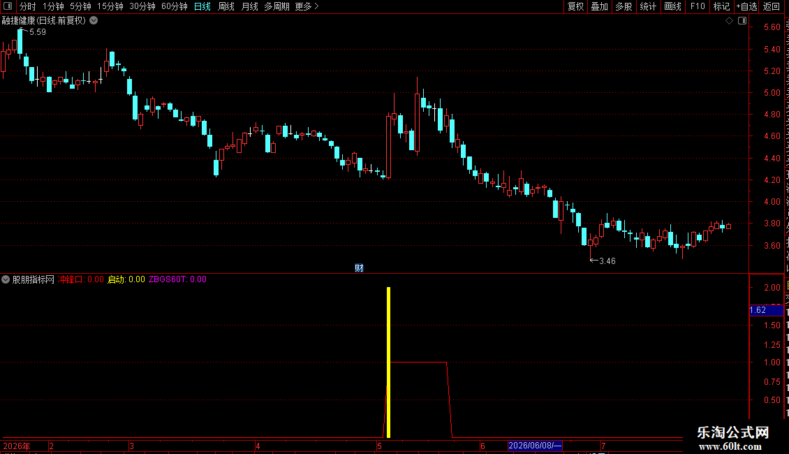
Task: Click 返回 to go back
Action: coord(771,6)
